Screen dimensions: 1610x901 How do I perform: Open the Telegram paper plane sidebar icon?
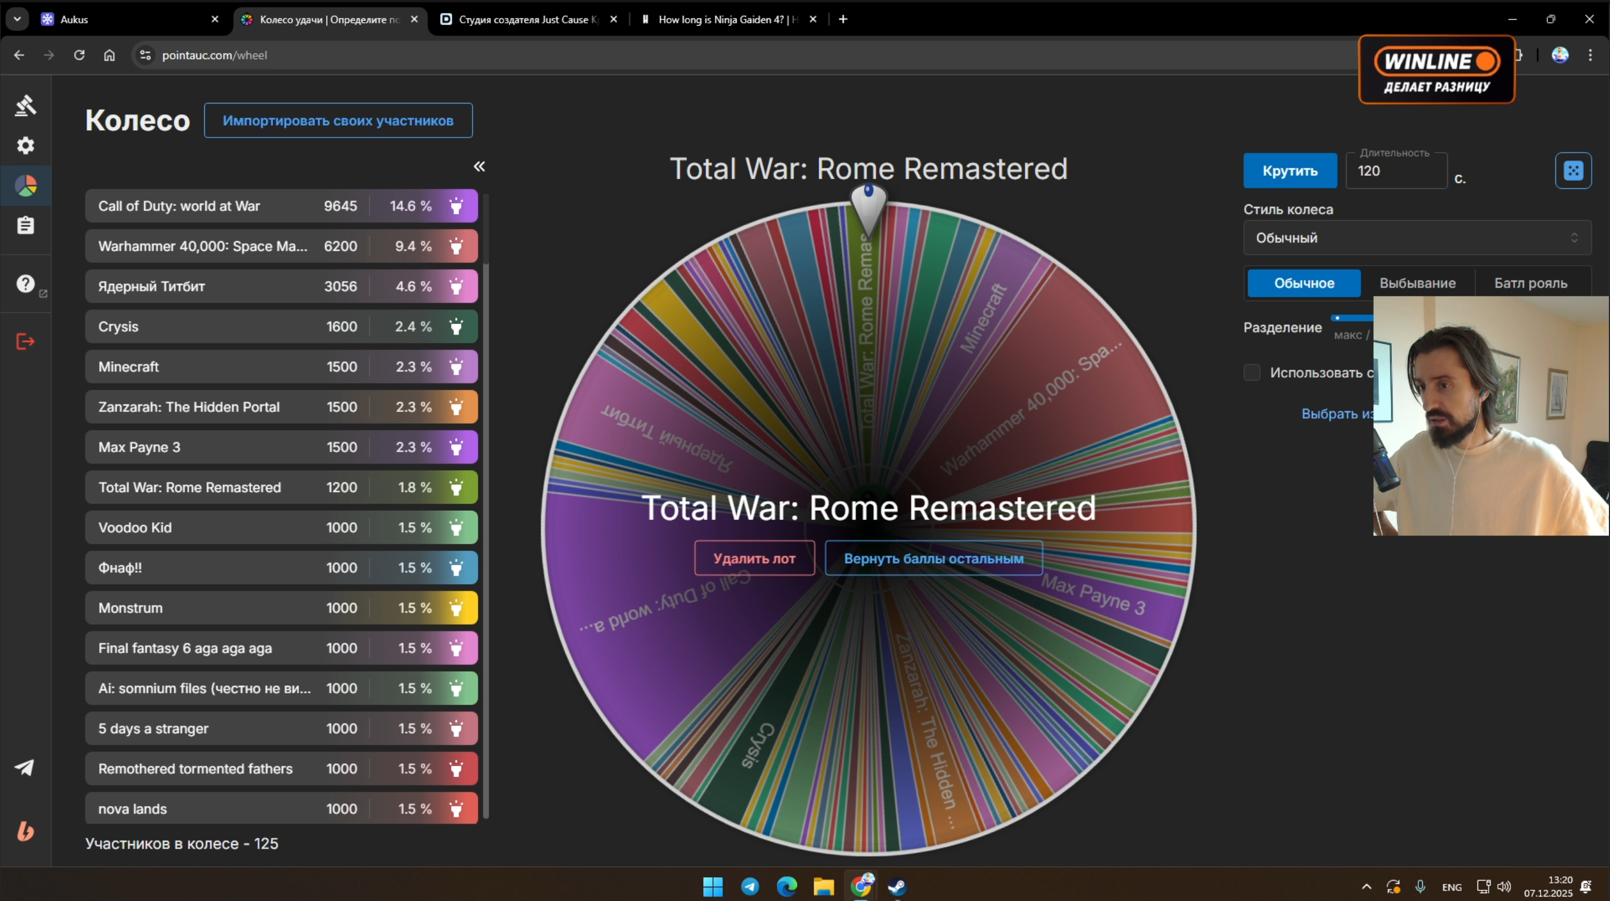click(x=24, y=767)
